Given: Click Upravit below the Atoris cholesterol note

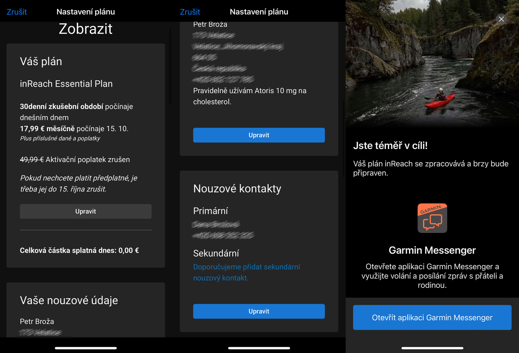Looking at the screenshot, I should click(259, 135).
